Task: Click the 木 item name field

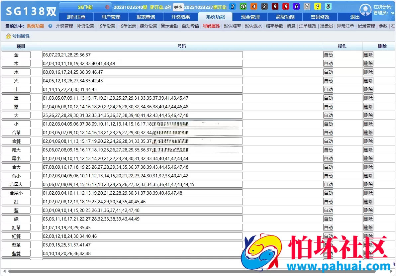Action: (x=16, y=63)
